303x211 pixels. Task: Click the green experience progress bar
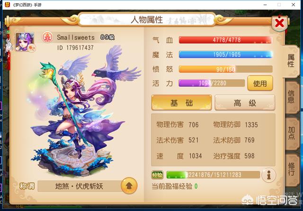click(213, 175)
